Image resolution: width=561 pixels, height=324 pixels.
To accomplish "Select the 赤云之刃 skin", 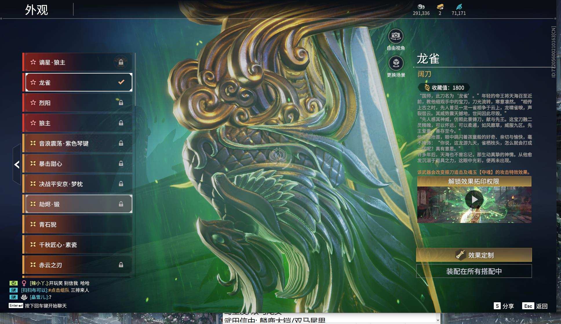I will point(78,265).
